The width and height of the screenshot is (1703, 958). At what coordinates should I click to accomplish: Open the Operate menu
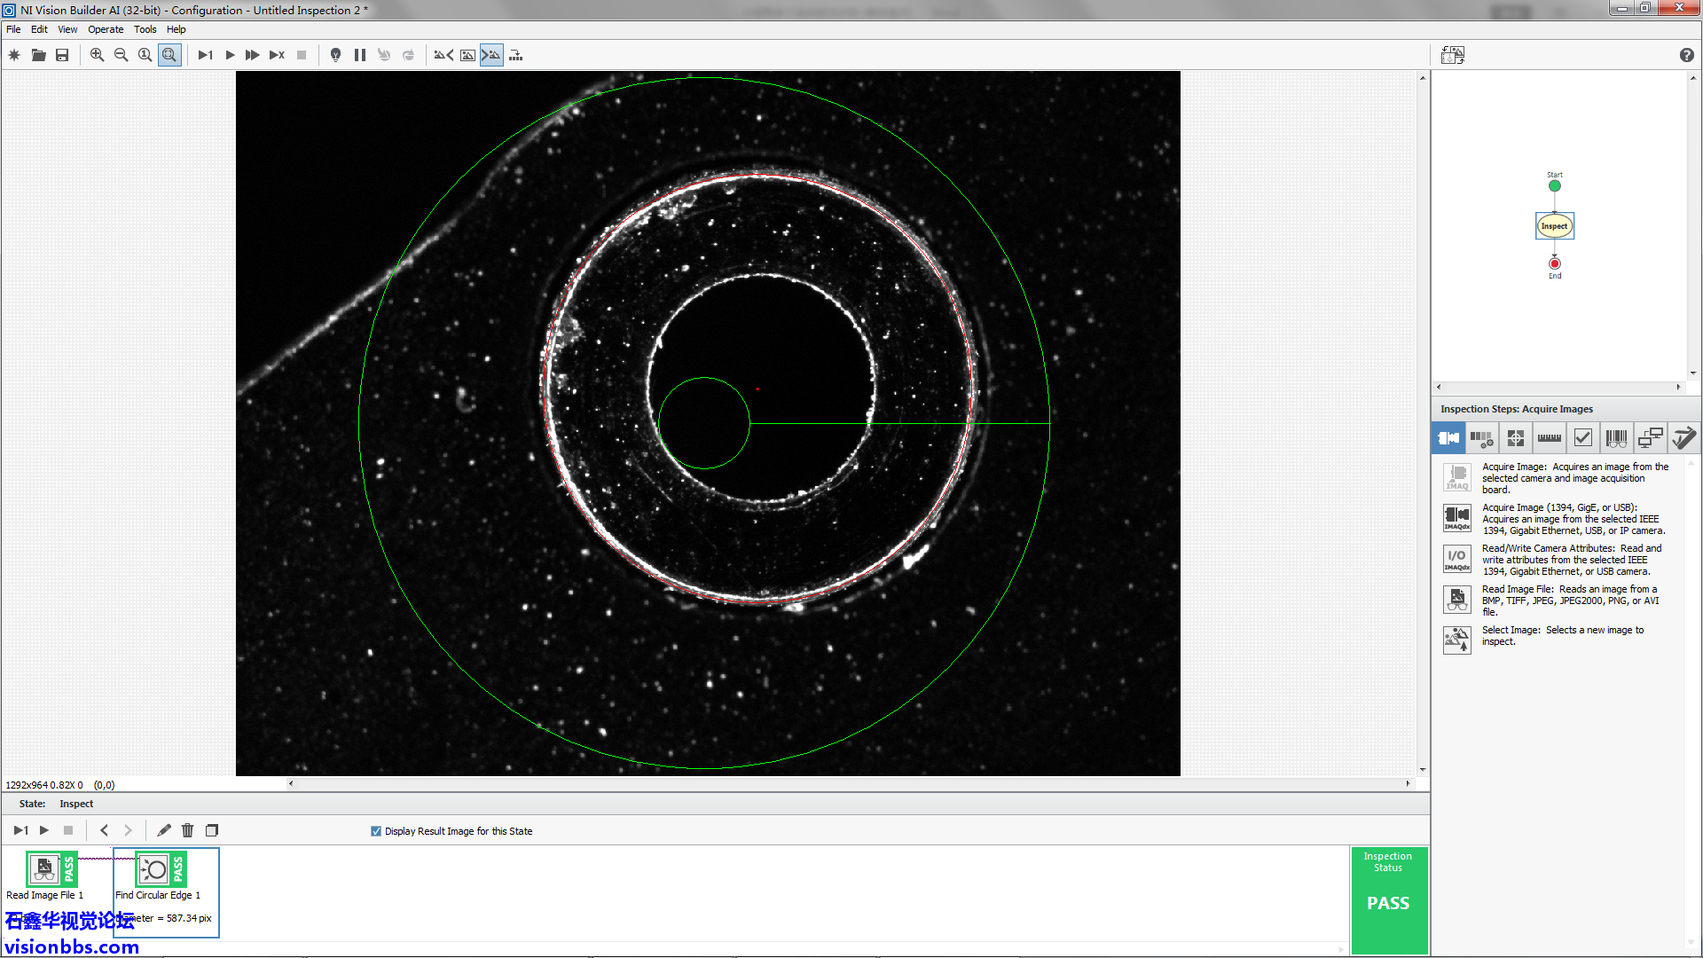[x=106, y=29]
